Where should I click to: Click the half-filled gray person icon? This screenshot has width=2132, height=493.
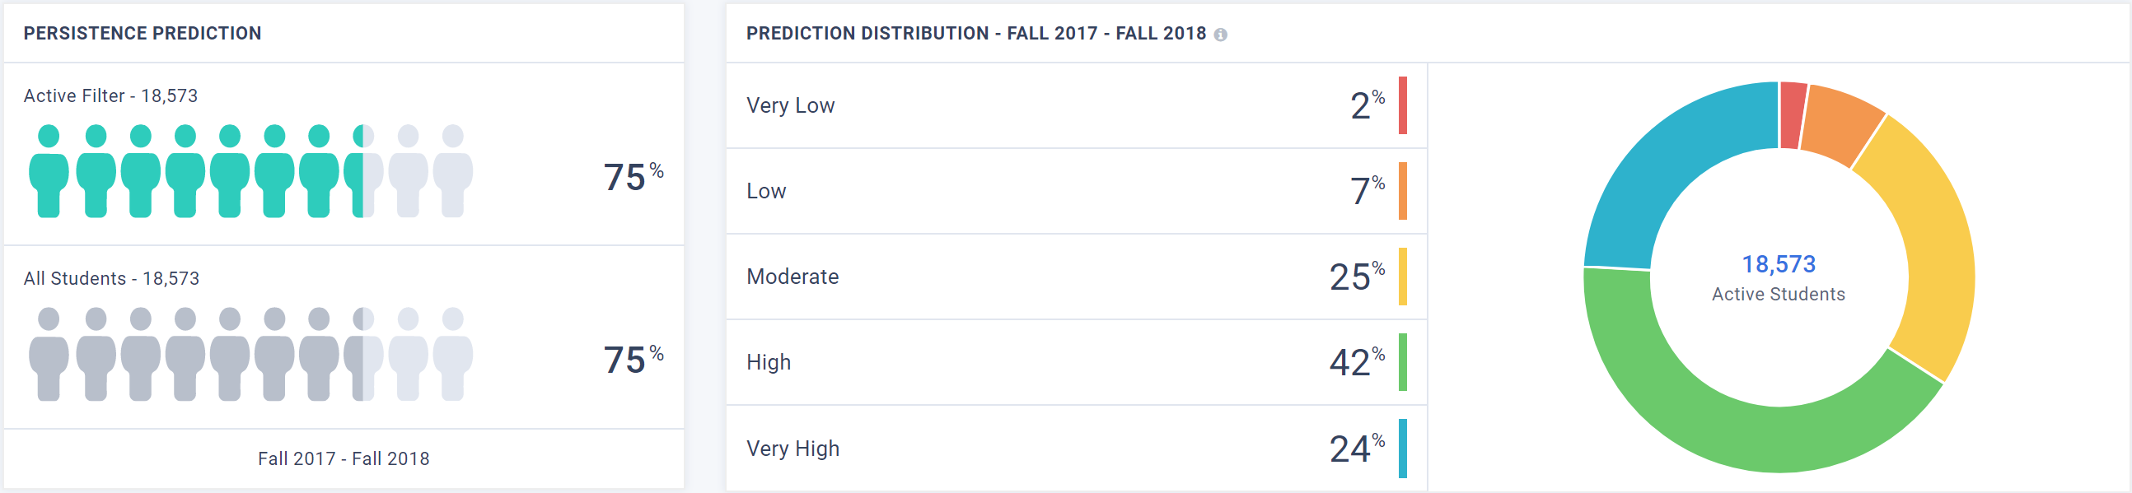pos(362,354)
